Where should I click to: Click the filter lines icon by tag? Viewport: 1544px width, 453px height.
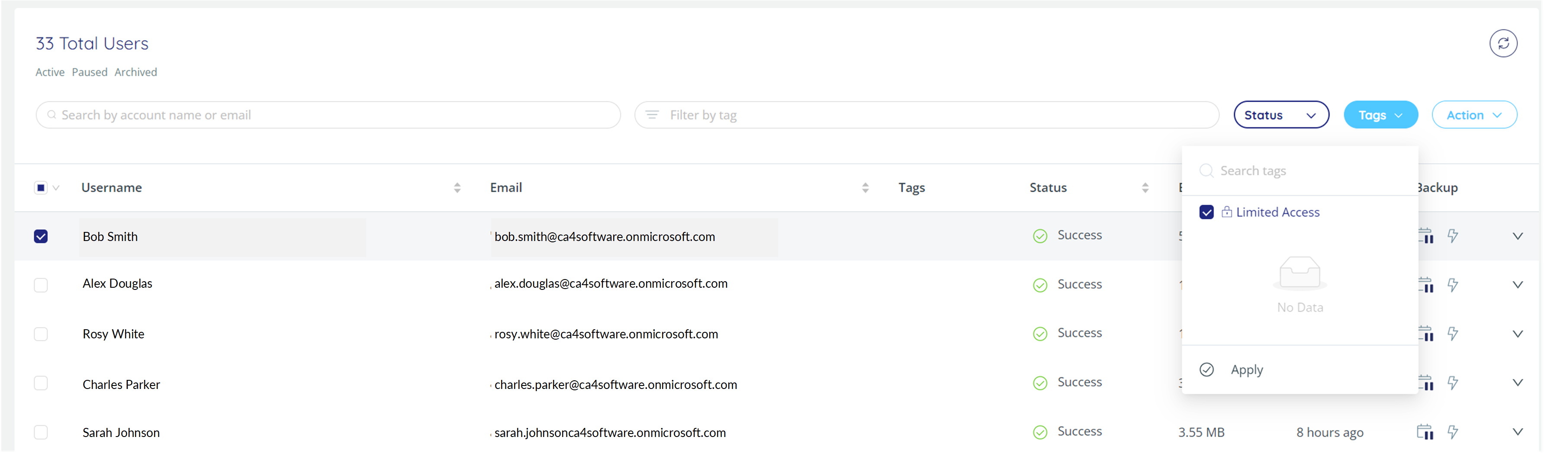click(652, 115)
